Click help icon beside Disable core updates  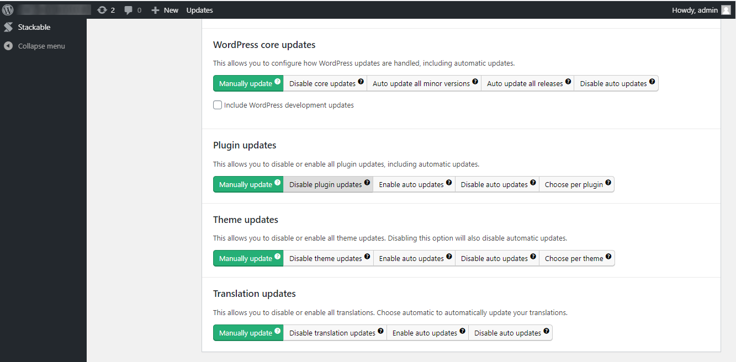coord(361,82)
